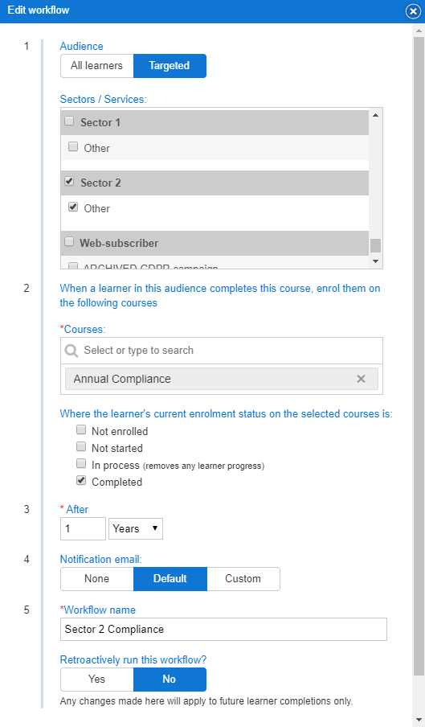425x727 pixels.
Task: Click dialog scrollbar up arrow at top
Action: pos(419,31)
